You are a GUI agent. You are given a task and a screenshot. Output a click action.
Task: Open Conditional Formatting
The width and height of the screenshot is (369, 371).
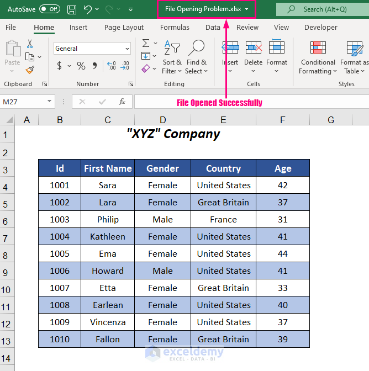click(x=318, y=57)
